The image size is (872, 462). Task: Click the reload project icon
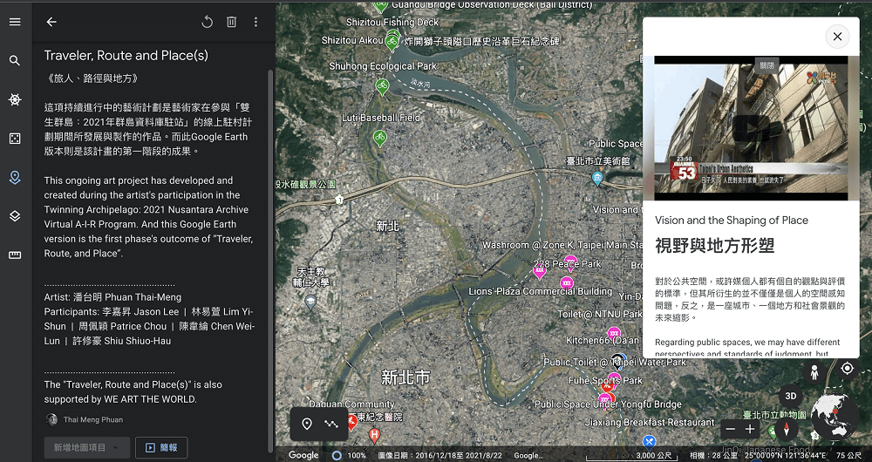coord(207,22)
